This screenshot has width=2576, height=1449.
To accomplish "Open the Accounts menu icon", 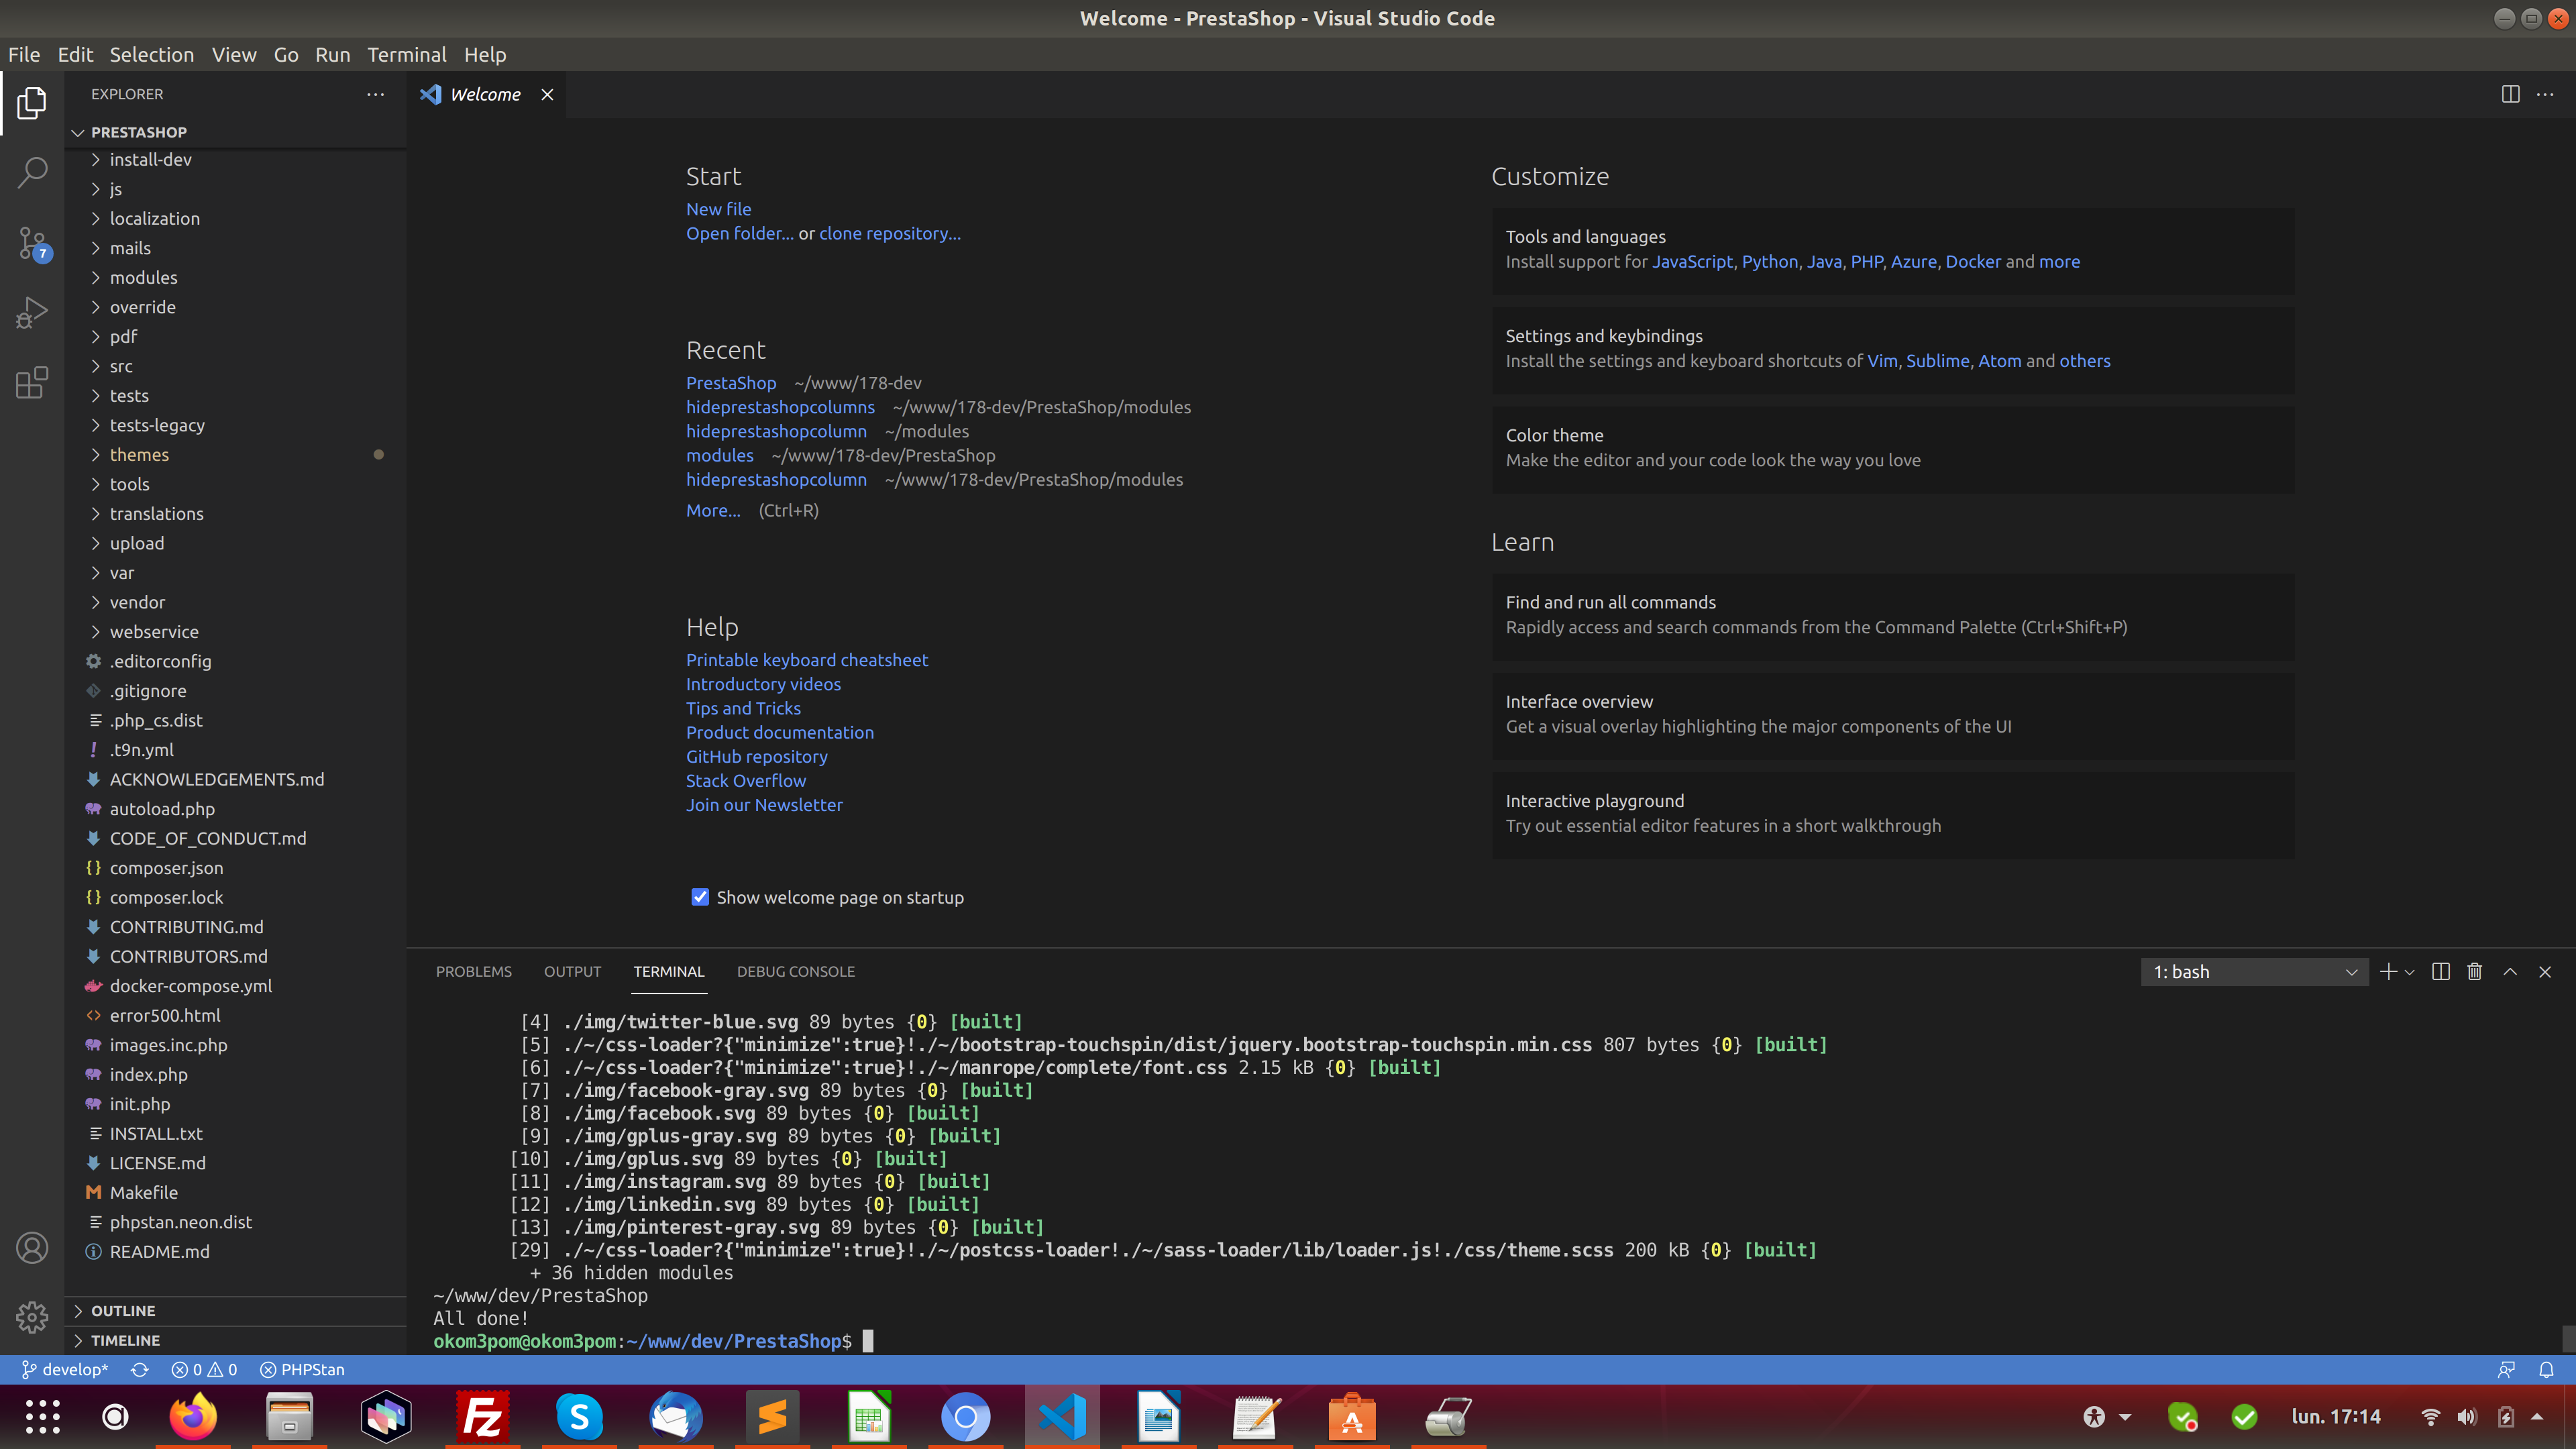I will pos(32,1248).
